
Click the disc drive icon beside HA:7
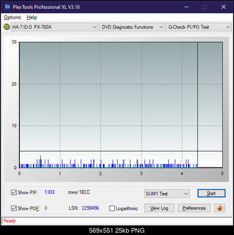pyautogui.click(x=6, y=27)
